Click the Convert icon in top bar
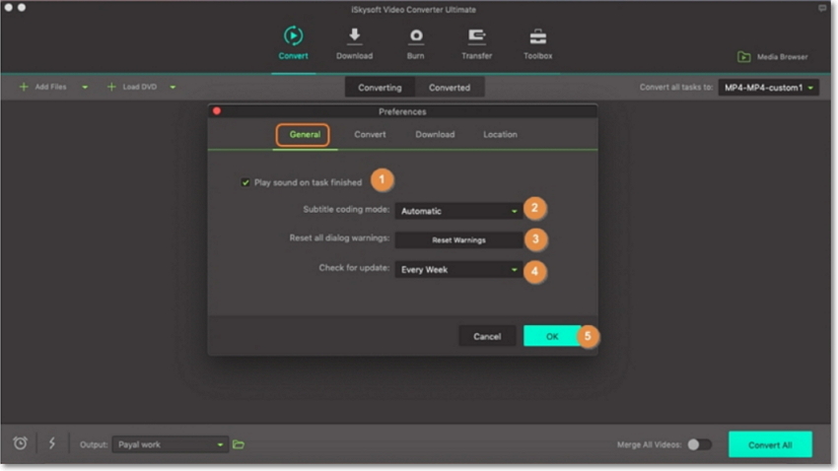The image size is (838, 471). tap(293, 36)
